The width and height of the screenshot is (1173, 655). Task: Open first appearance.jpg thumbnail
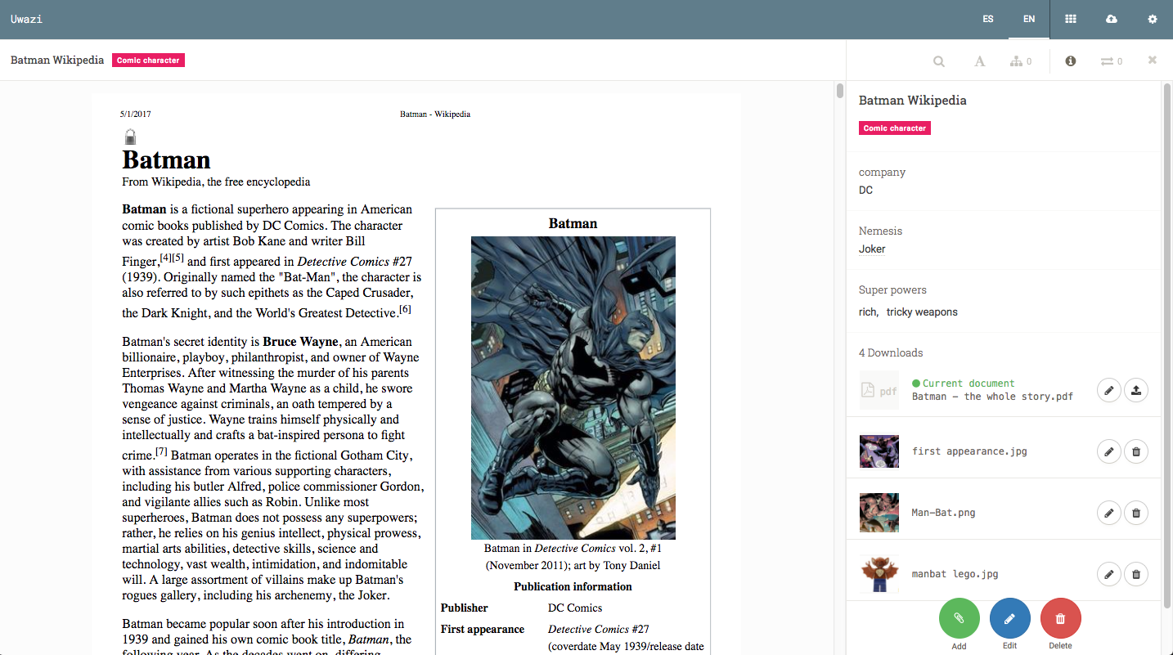pos(879,451)
